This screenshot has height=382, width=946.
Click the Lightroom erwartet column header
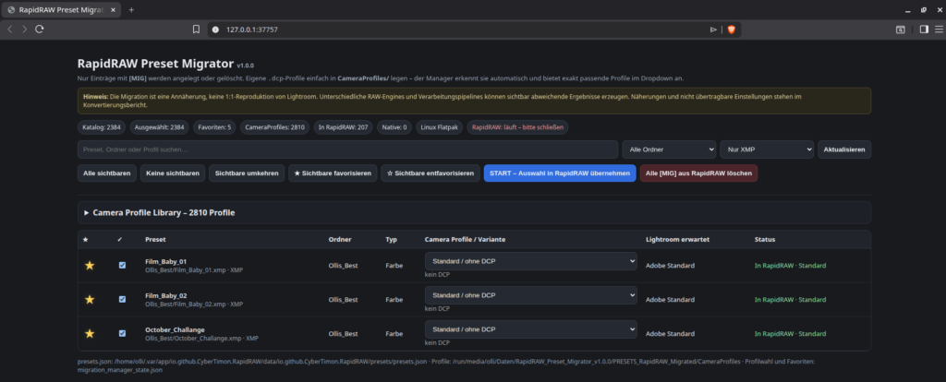pos(677,240)
